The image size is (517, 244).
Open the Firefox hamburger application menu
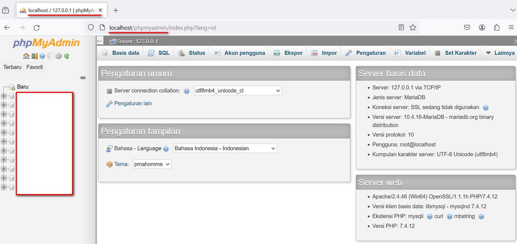tap(511, 27)
